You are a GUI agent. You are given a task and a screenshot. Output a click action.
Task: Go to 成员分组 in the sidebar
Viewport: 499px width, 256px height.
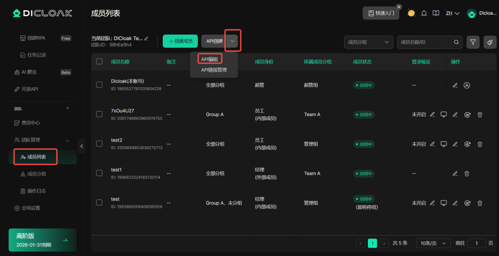[40, 174]
